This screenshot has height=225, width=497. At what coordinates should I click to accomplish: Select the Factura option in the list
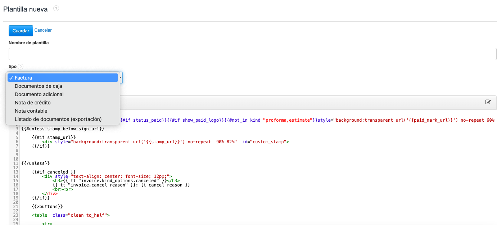point(63,78)
